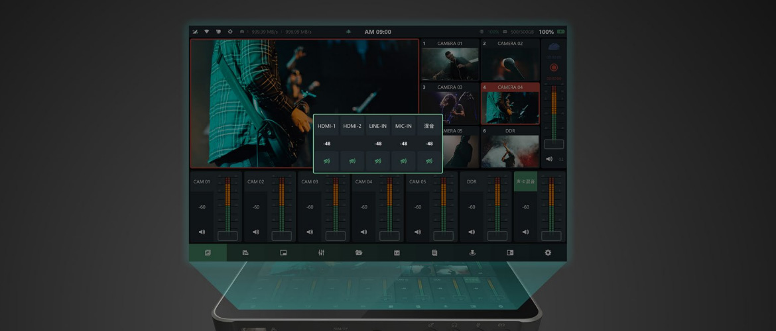
Task: Click the CAM 04 fader handle
Action: (x=389, y=236)
